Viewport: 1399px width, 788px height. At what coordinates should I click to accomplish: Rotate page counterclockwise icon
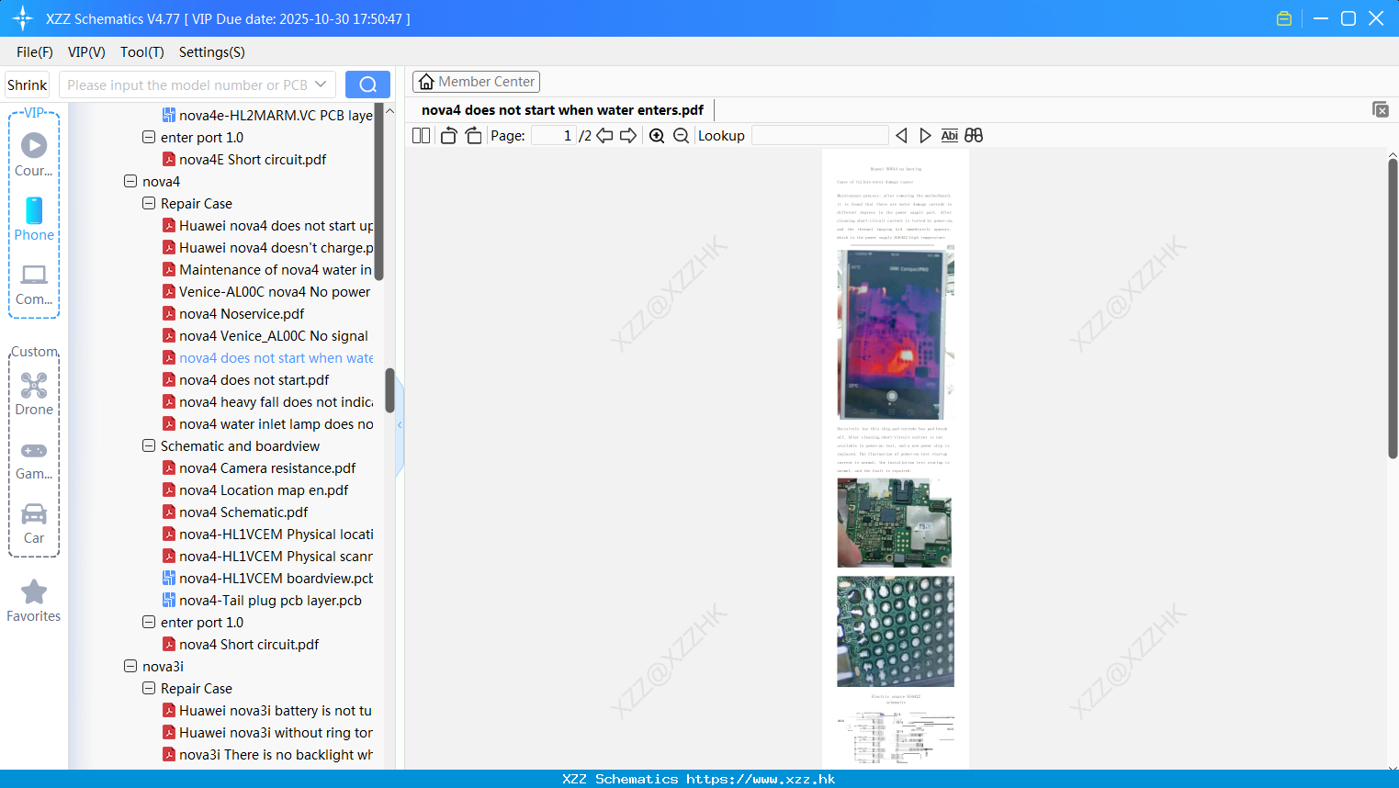(448, 135)
